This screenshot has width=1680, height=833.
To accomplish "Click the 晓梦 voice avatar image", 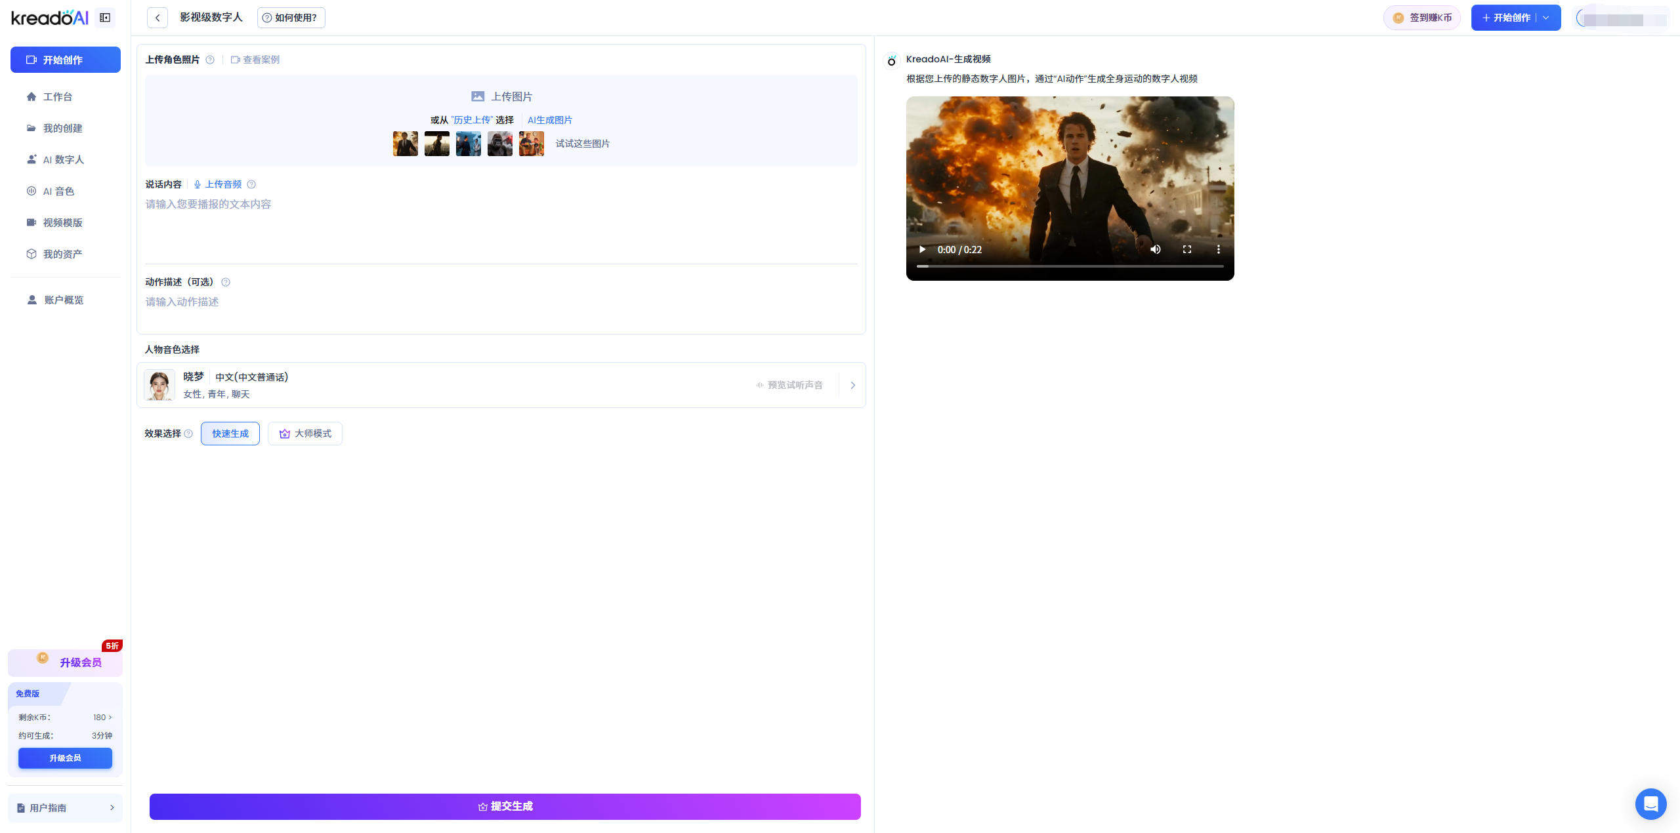I will [x=159, y=385].
